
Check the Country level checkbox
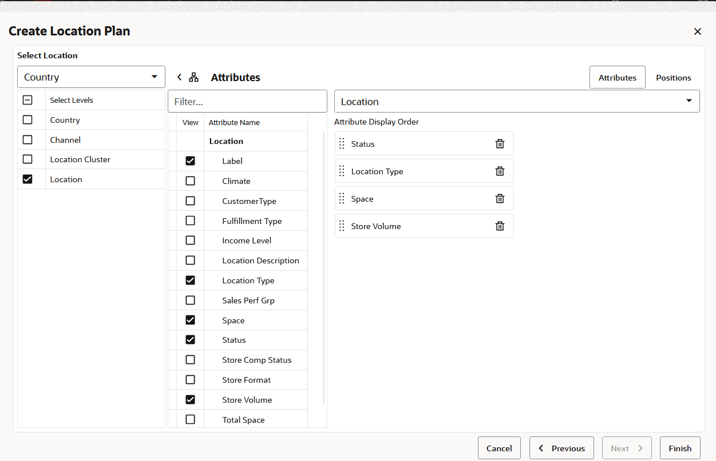click(27, 119)
